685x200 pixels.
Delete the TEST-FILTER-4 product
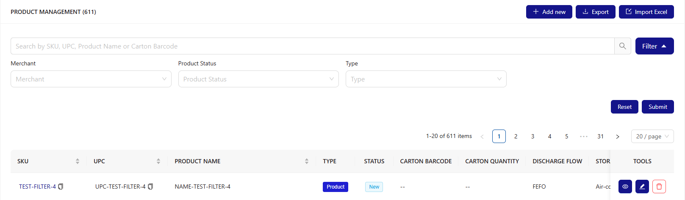[659, 186]
